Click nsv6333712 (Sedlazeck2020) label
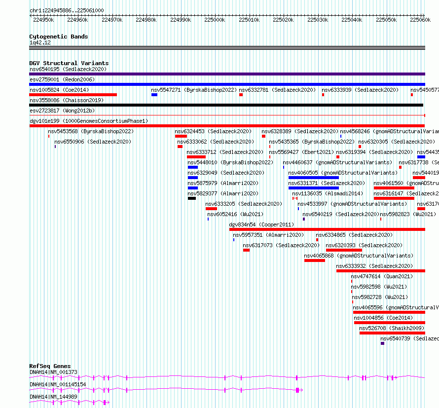This screenshot has height=408, width=439. coord(225,152)
